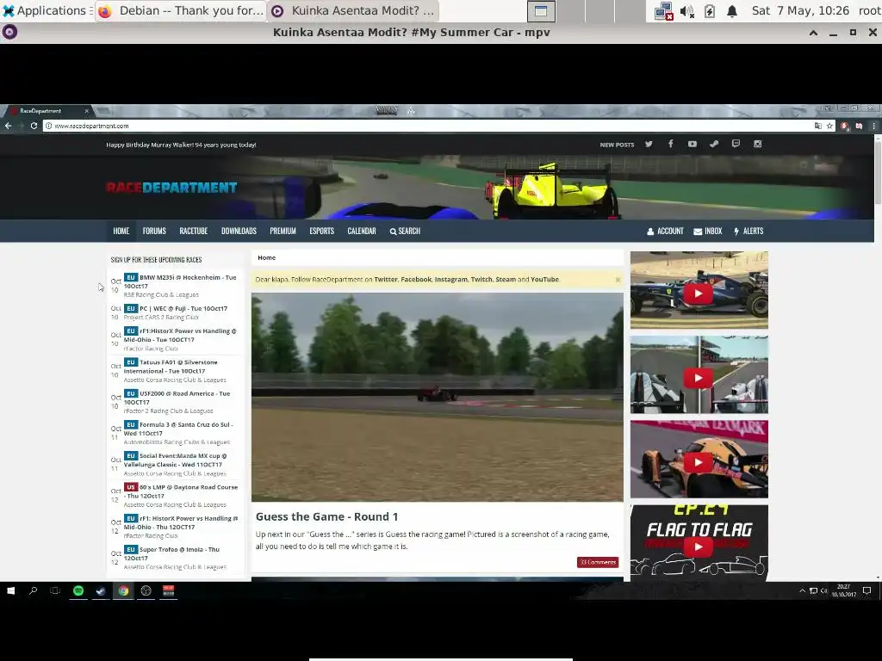Open the ESPORTS nav item
Viewport: 882px width, 661px height.
(x=322, y=231)
